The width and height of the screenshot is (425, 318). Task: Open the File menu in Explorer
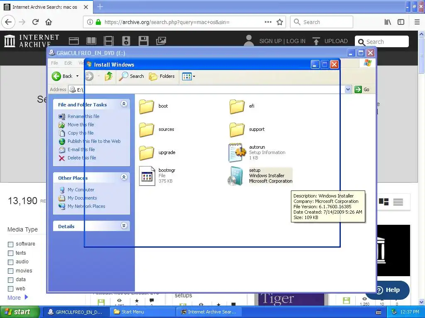54,63
